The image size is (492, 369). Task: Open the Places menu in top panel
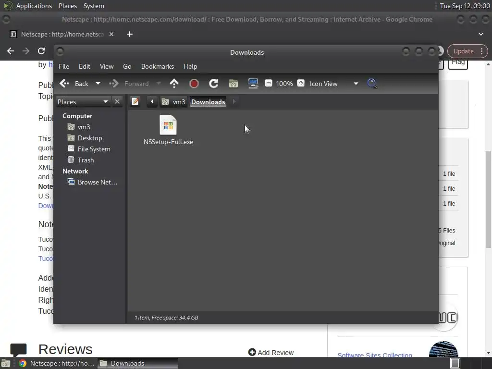[x=67, y=6]
